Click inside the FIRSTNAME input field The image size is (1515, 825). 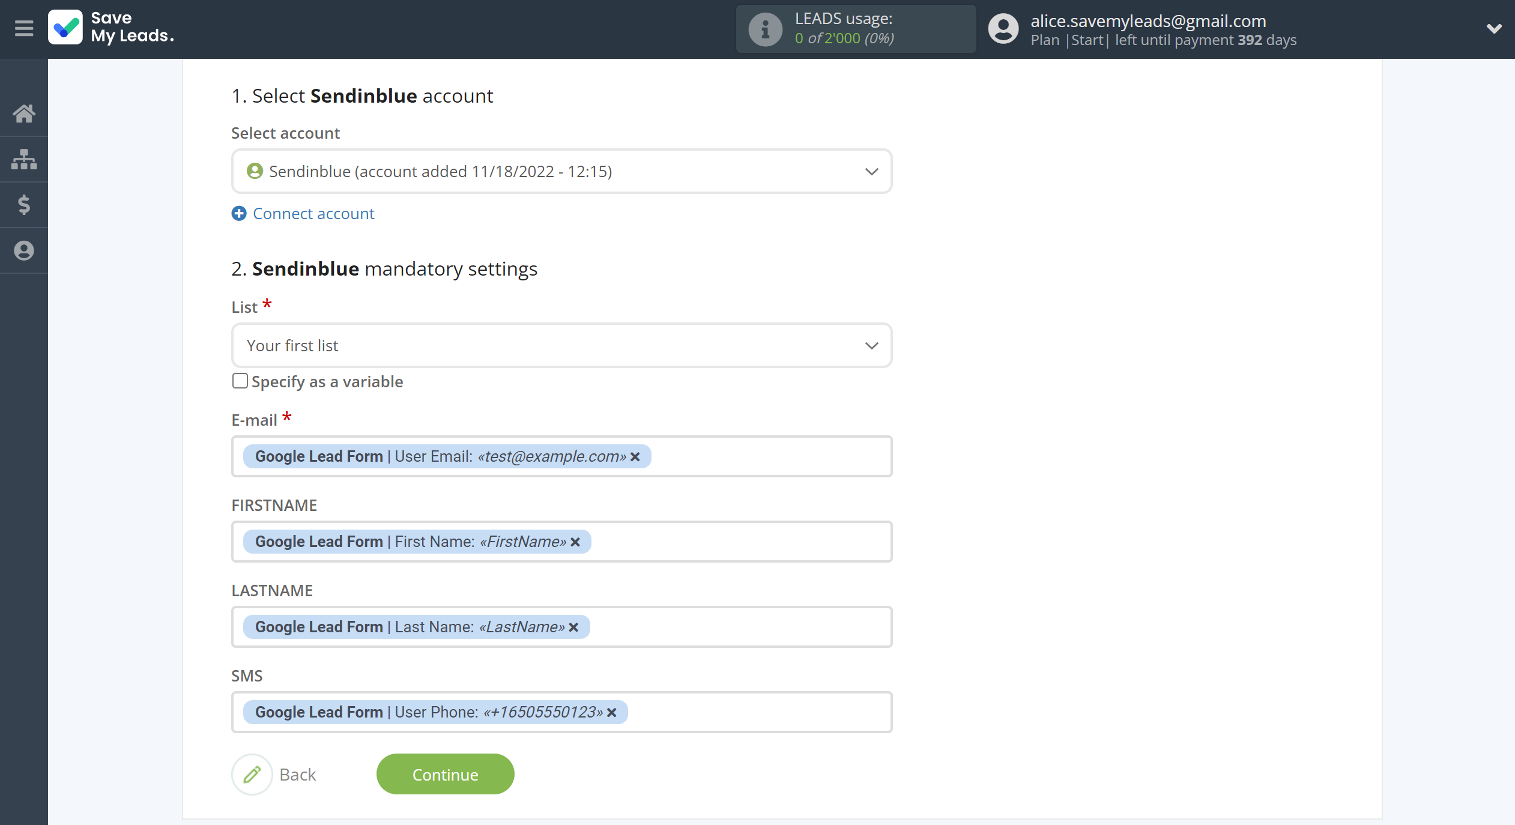click(561, 542)
